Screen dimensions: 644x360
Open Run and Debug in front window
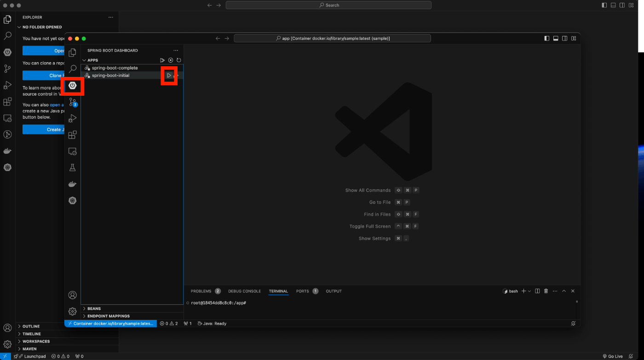(72, 118)
